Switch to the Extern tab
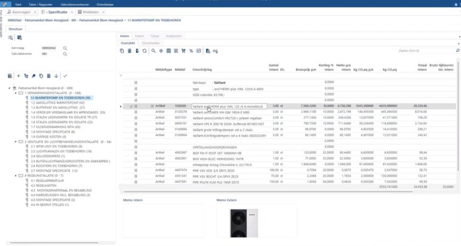Image resolution: width=461 pixels, height=246 pixels. point(140,36)
